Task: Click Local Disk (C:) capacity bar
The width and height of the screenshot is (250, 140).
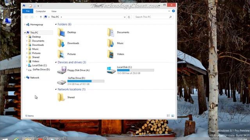Action: coord(136,70)
